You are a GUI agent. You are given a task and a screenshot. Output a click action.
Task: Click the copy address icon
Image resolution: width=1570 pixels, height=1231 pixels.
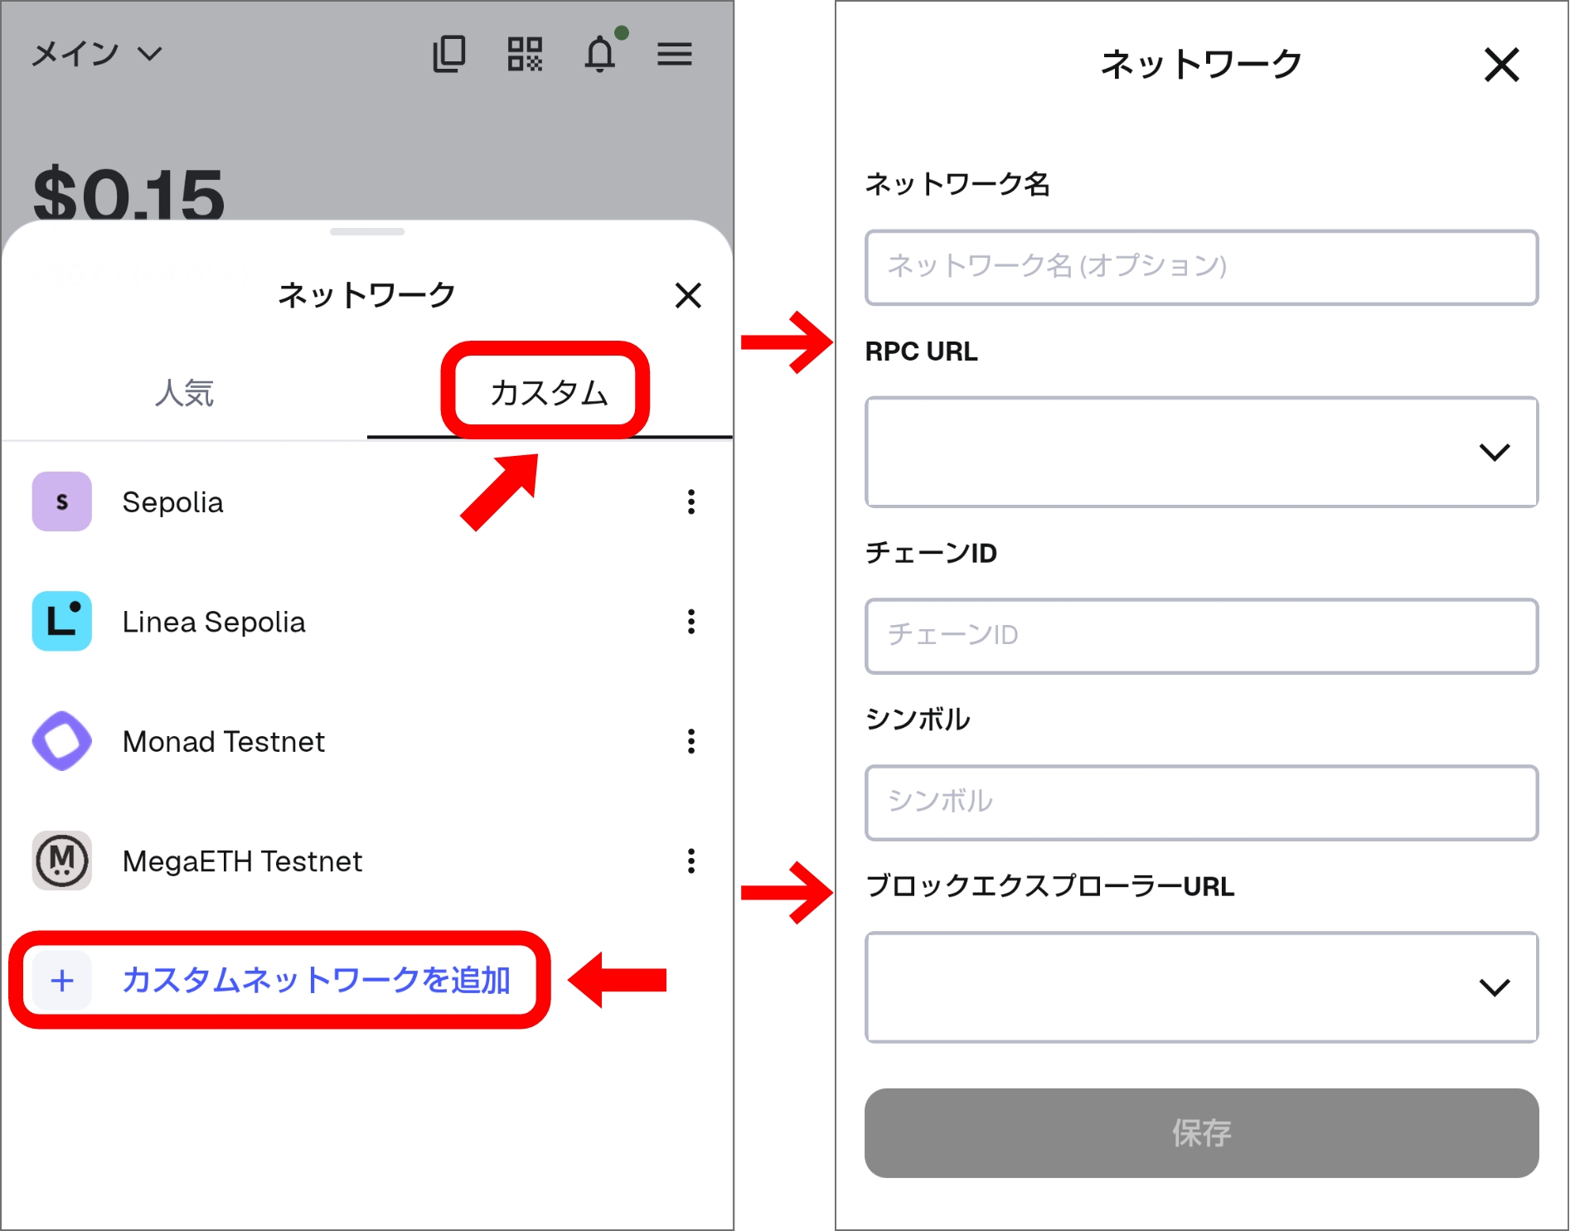tap(450, 53)
